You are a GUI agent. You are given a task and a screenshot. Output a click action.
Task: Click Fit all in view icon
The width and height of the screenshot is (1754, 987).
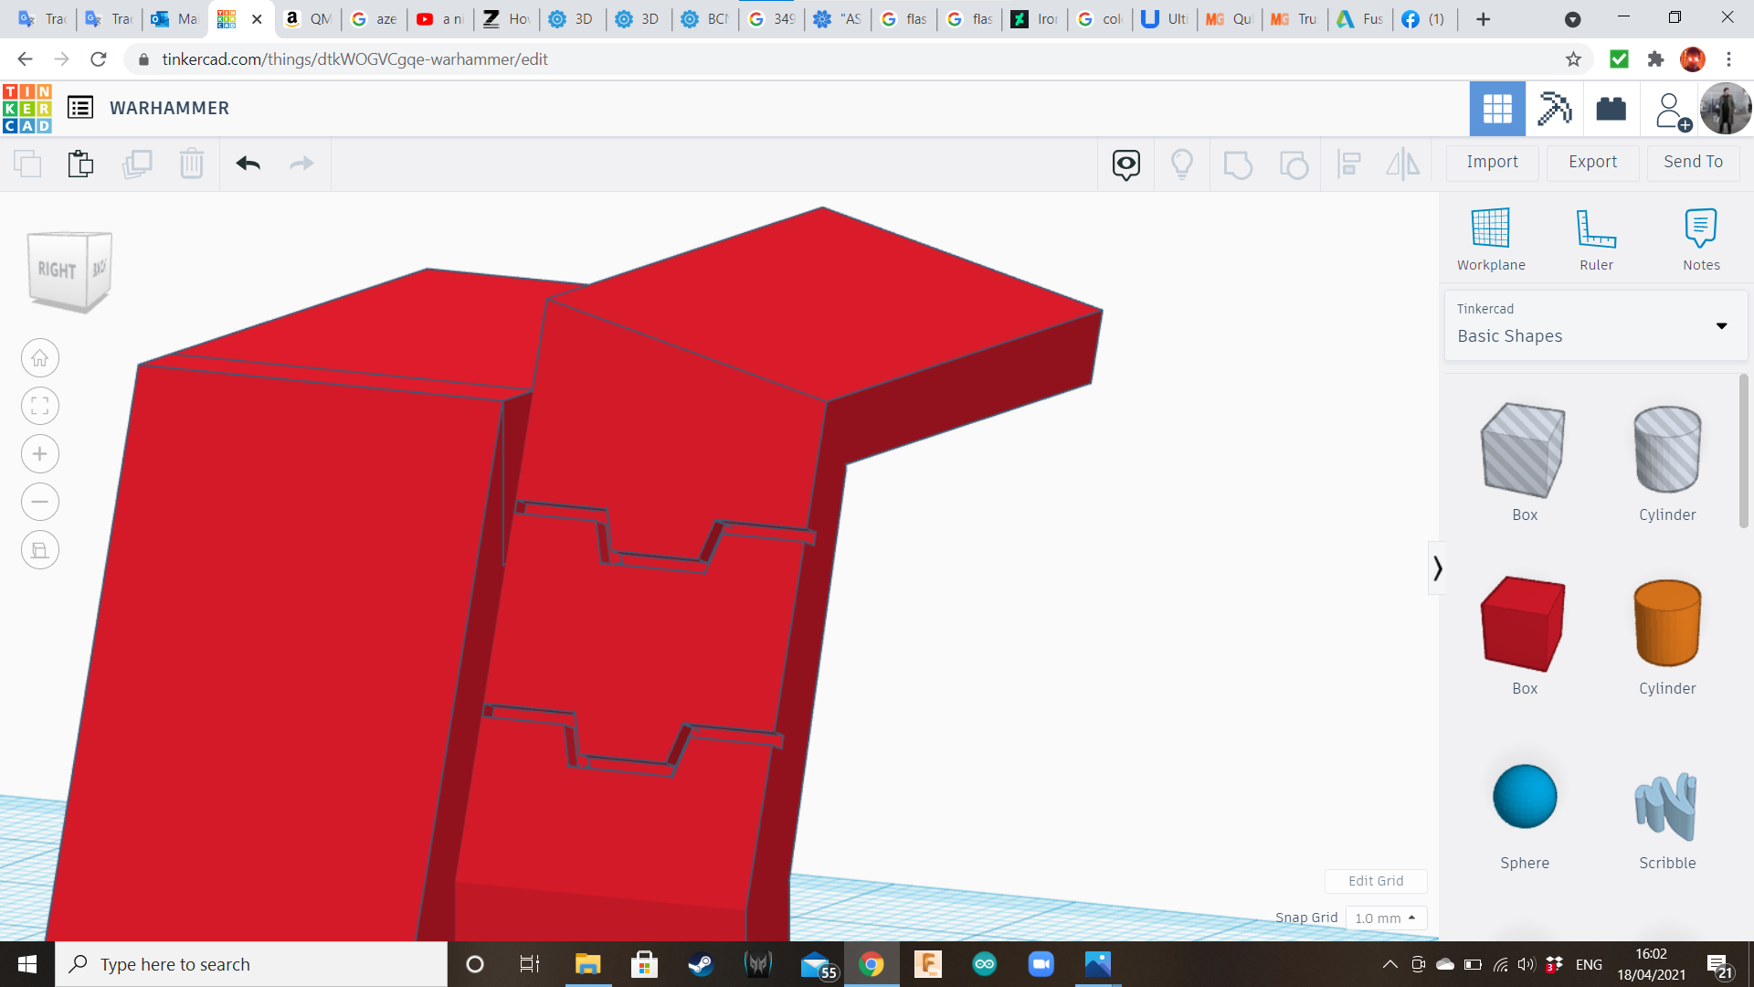[x=40, y=406]
